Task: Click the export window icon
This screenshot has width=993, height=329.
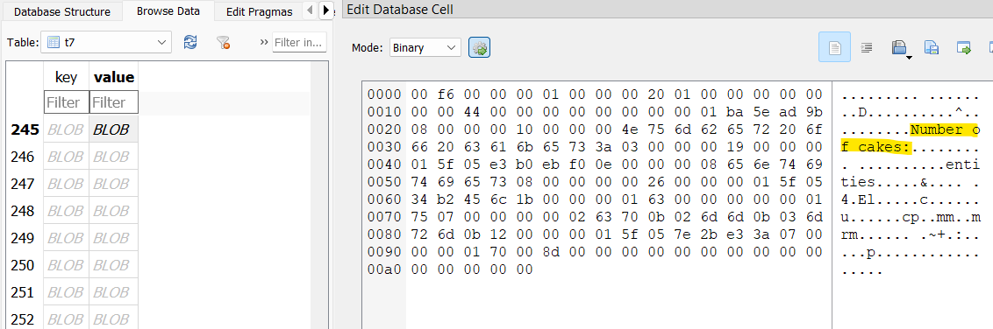Action: point(963,47)
